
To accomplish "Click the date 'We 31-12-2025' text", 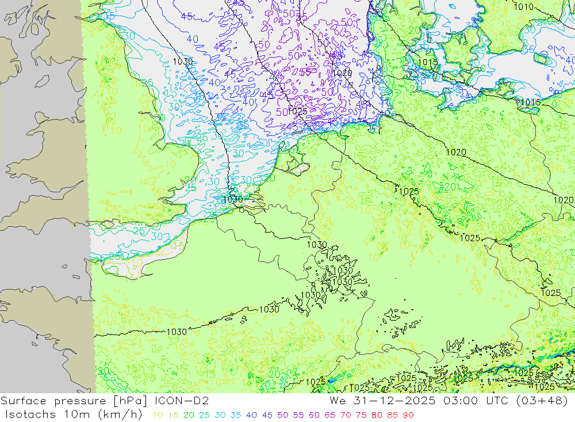I will (382, 401).
